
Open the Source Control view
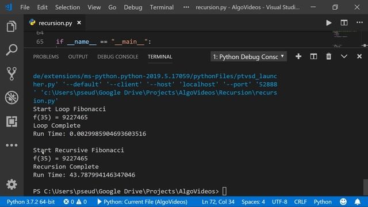coord(11,74)
